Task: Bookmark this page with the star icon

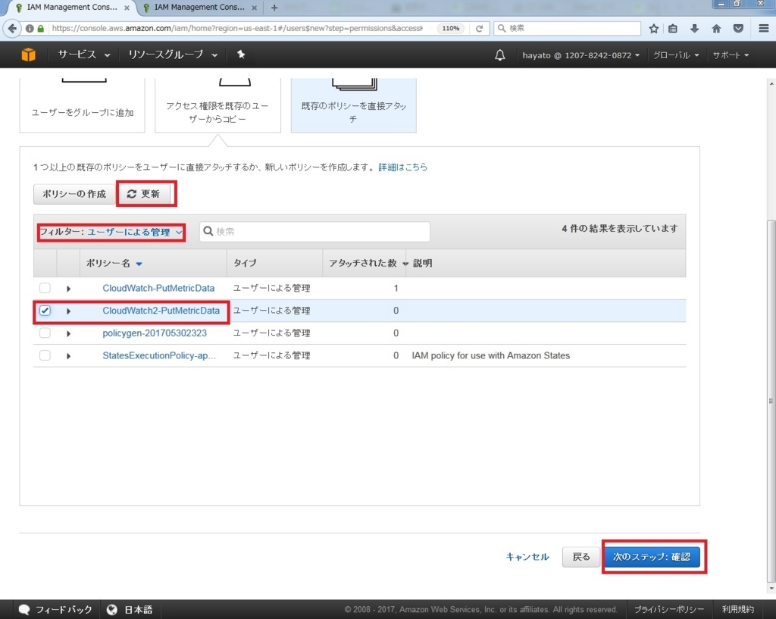Action: coord(654,28)
